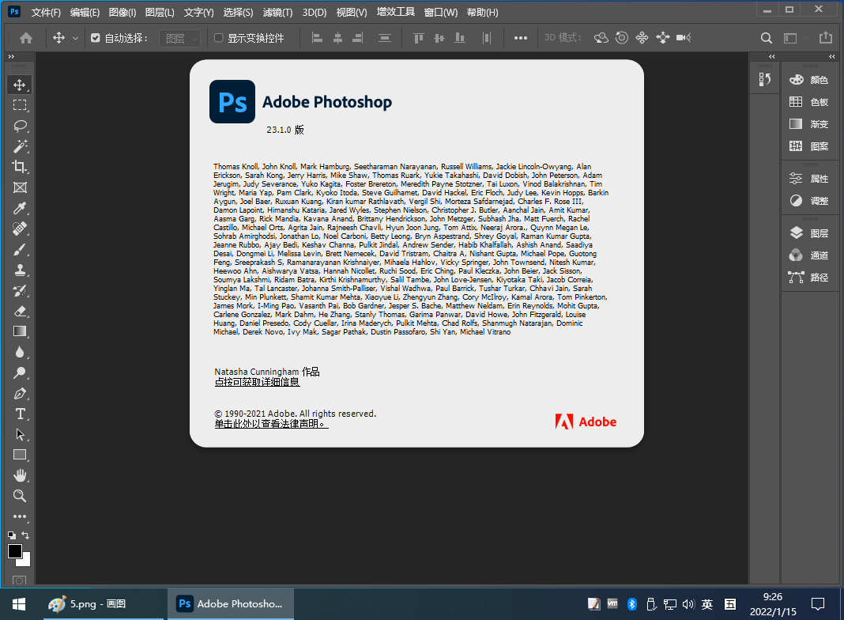The image size is (844, 620).
Task: Select the Eraser tool
Action: click(20, 311)
